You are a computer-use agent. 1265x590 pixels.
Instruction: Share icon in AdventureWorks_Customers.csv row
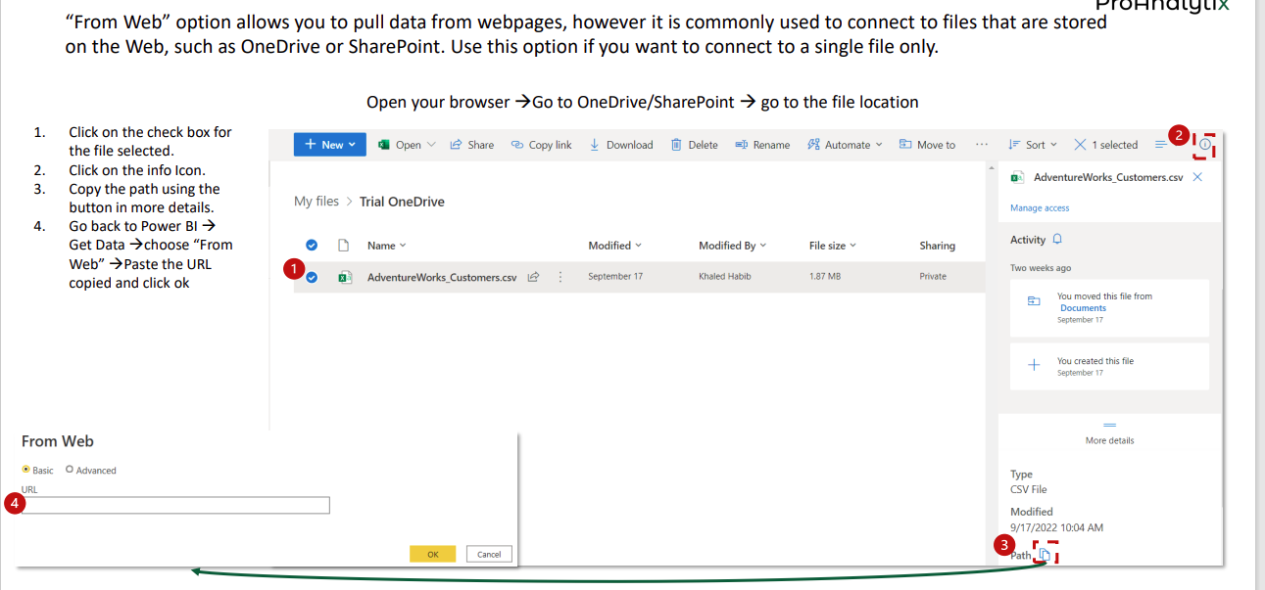click(533, 277)
